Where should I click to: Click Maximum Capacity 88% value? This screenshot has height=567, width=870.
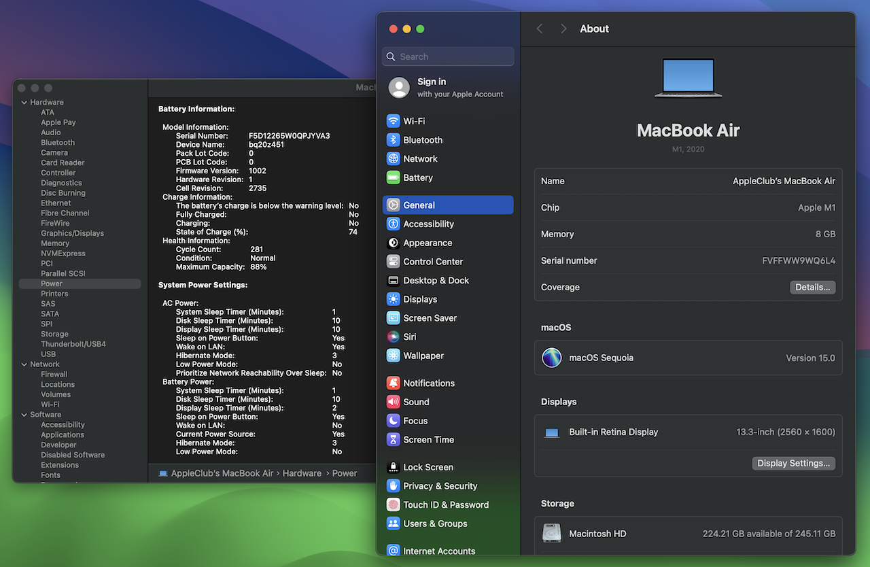[x=258, y=267]
